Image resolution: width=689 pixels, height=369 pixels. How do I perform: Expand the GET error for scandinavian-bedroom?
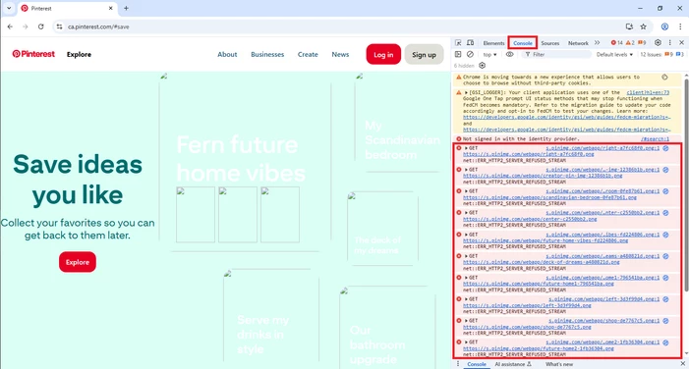point(466,191)
